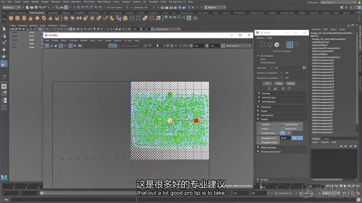Open Textures menu in UV Editor
Screen dimensions: 362x203
[117, 41]
